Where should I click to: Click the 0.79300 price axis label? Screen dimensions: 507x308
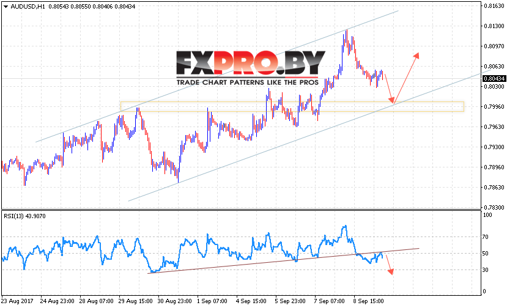[x=494, y=147]
